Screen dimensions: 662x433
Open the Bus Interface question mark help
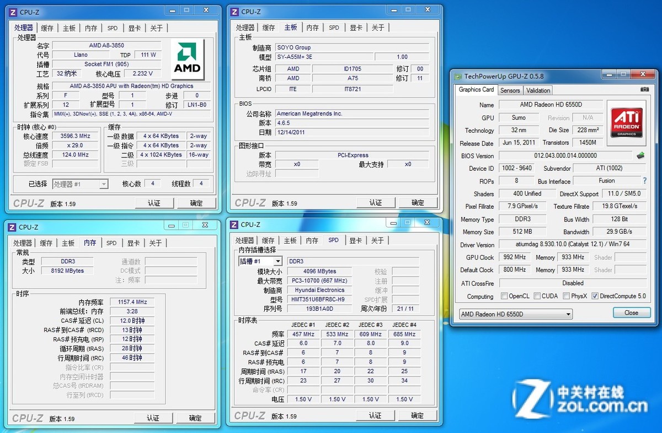click(x=644, y=181)
